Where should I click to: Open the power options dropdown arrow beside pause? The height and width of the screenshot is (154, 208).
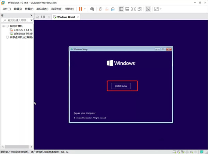(x=85, y=9)
